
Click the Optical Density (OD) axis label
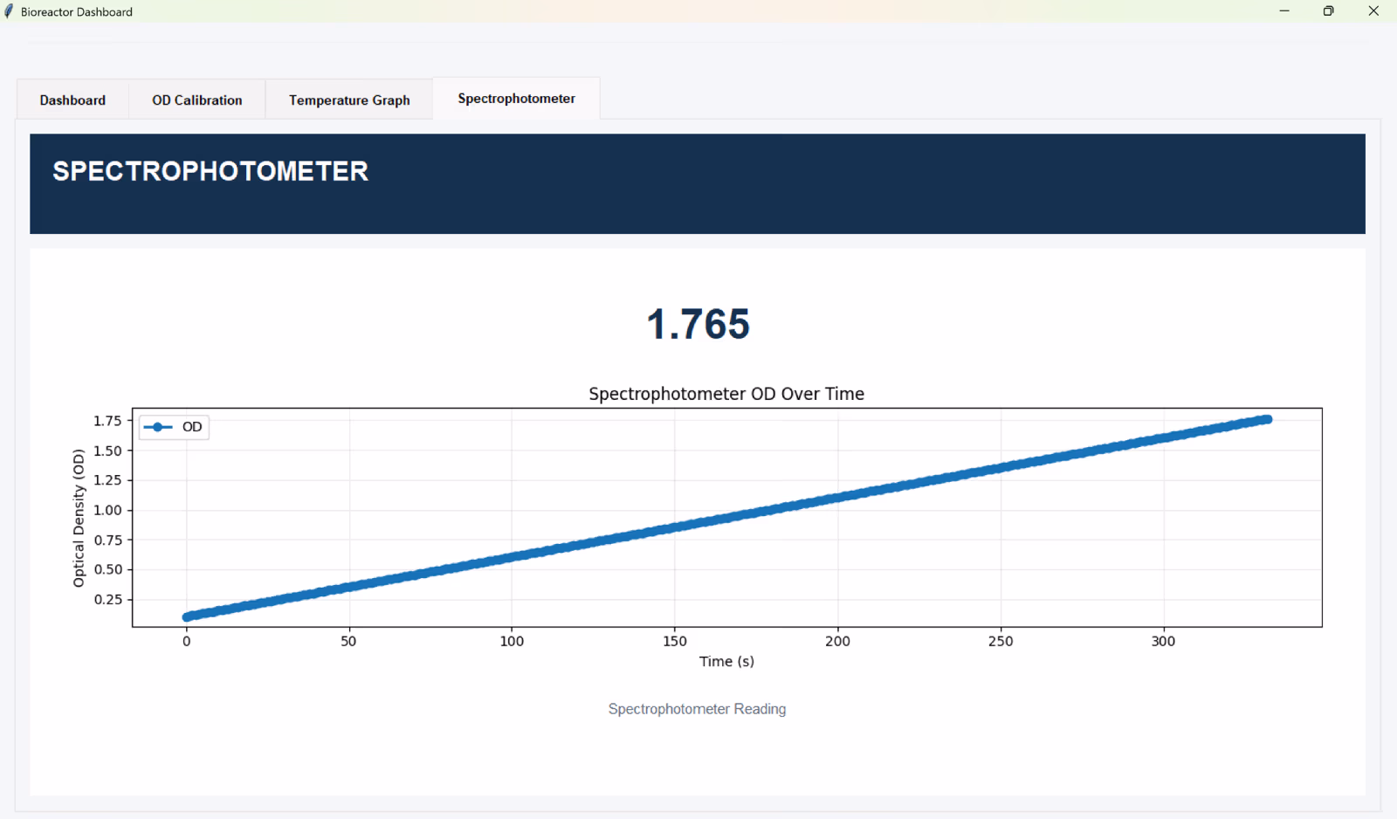coord(79,518)
